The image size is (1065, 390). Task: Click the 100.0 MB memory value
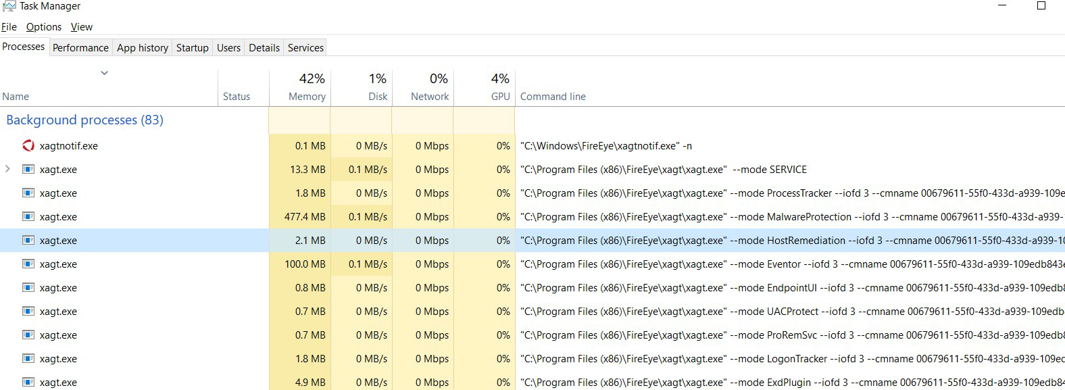tap(305, 264)
